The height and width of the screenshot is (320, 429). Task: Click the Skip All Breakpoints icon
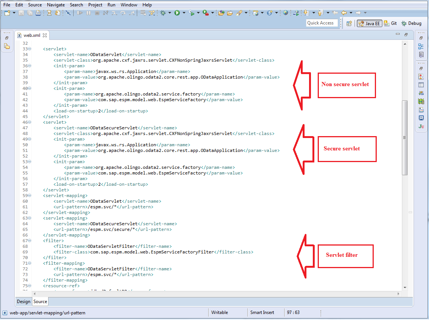click(68, 13)
